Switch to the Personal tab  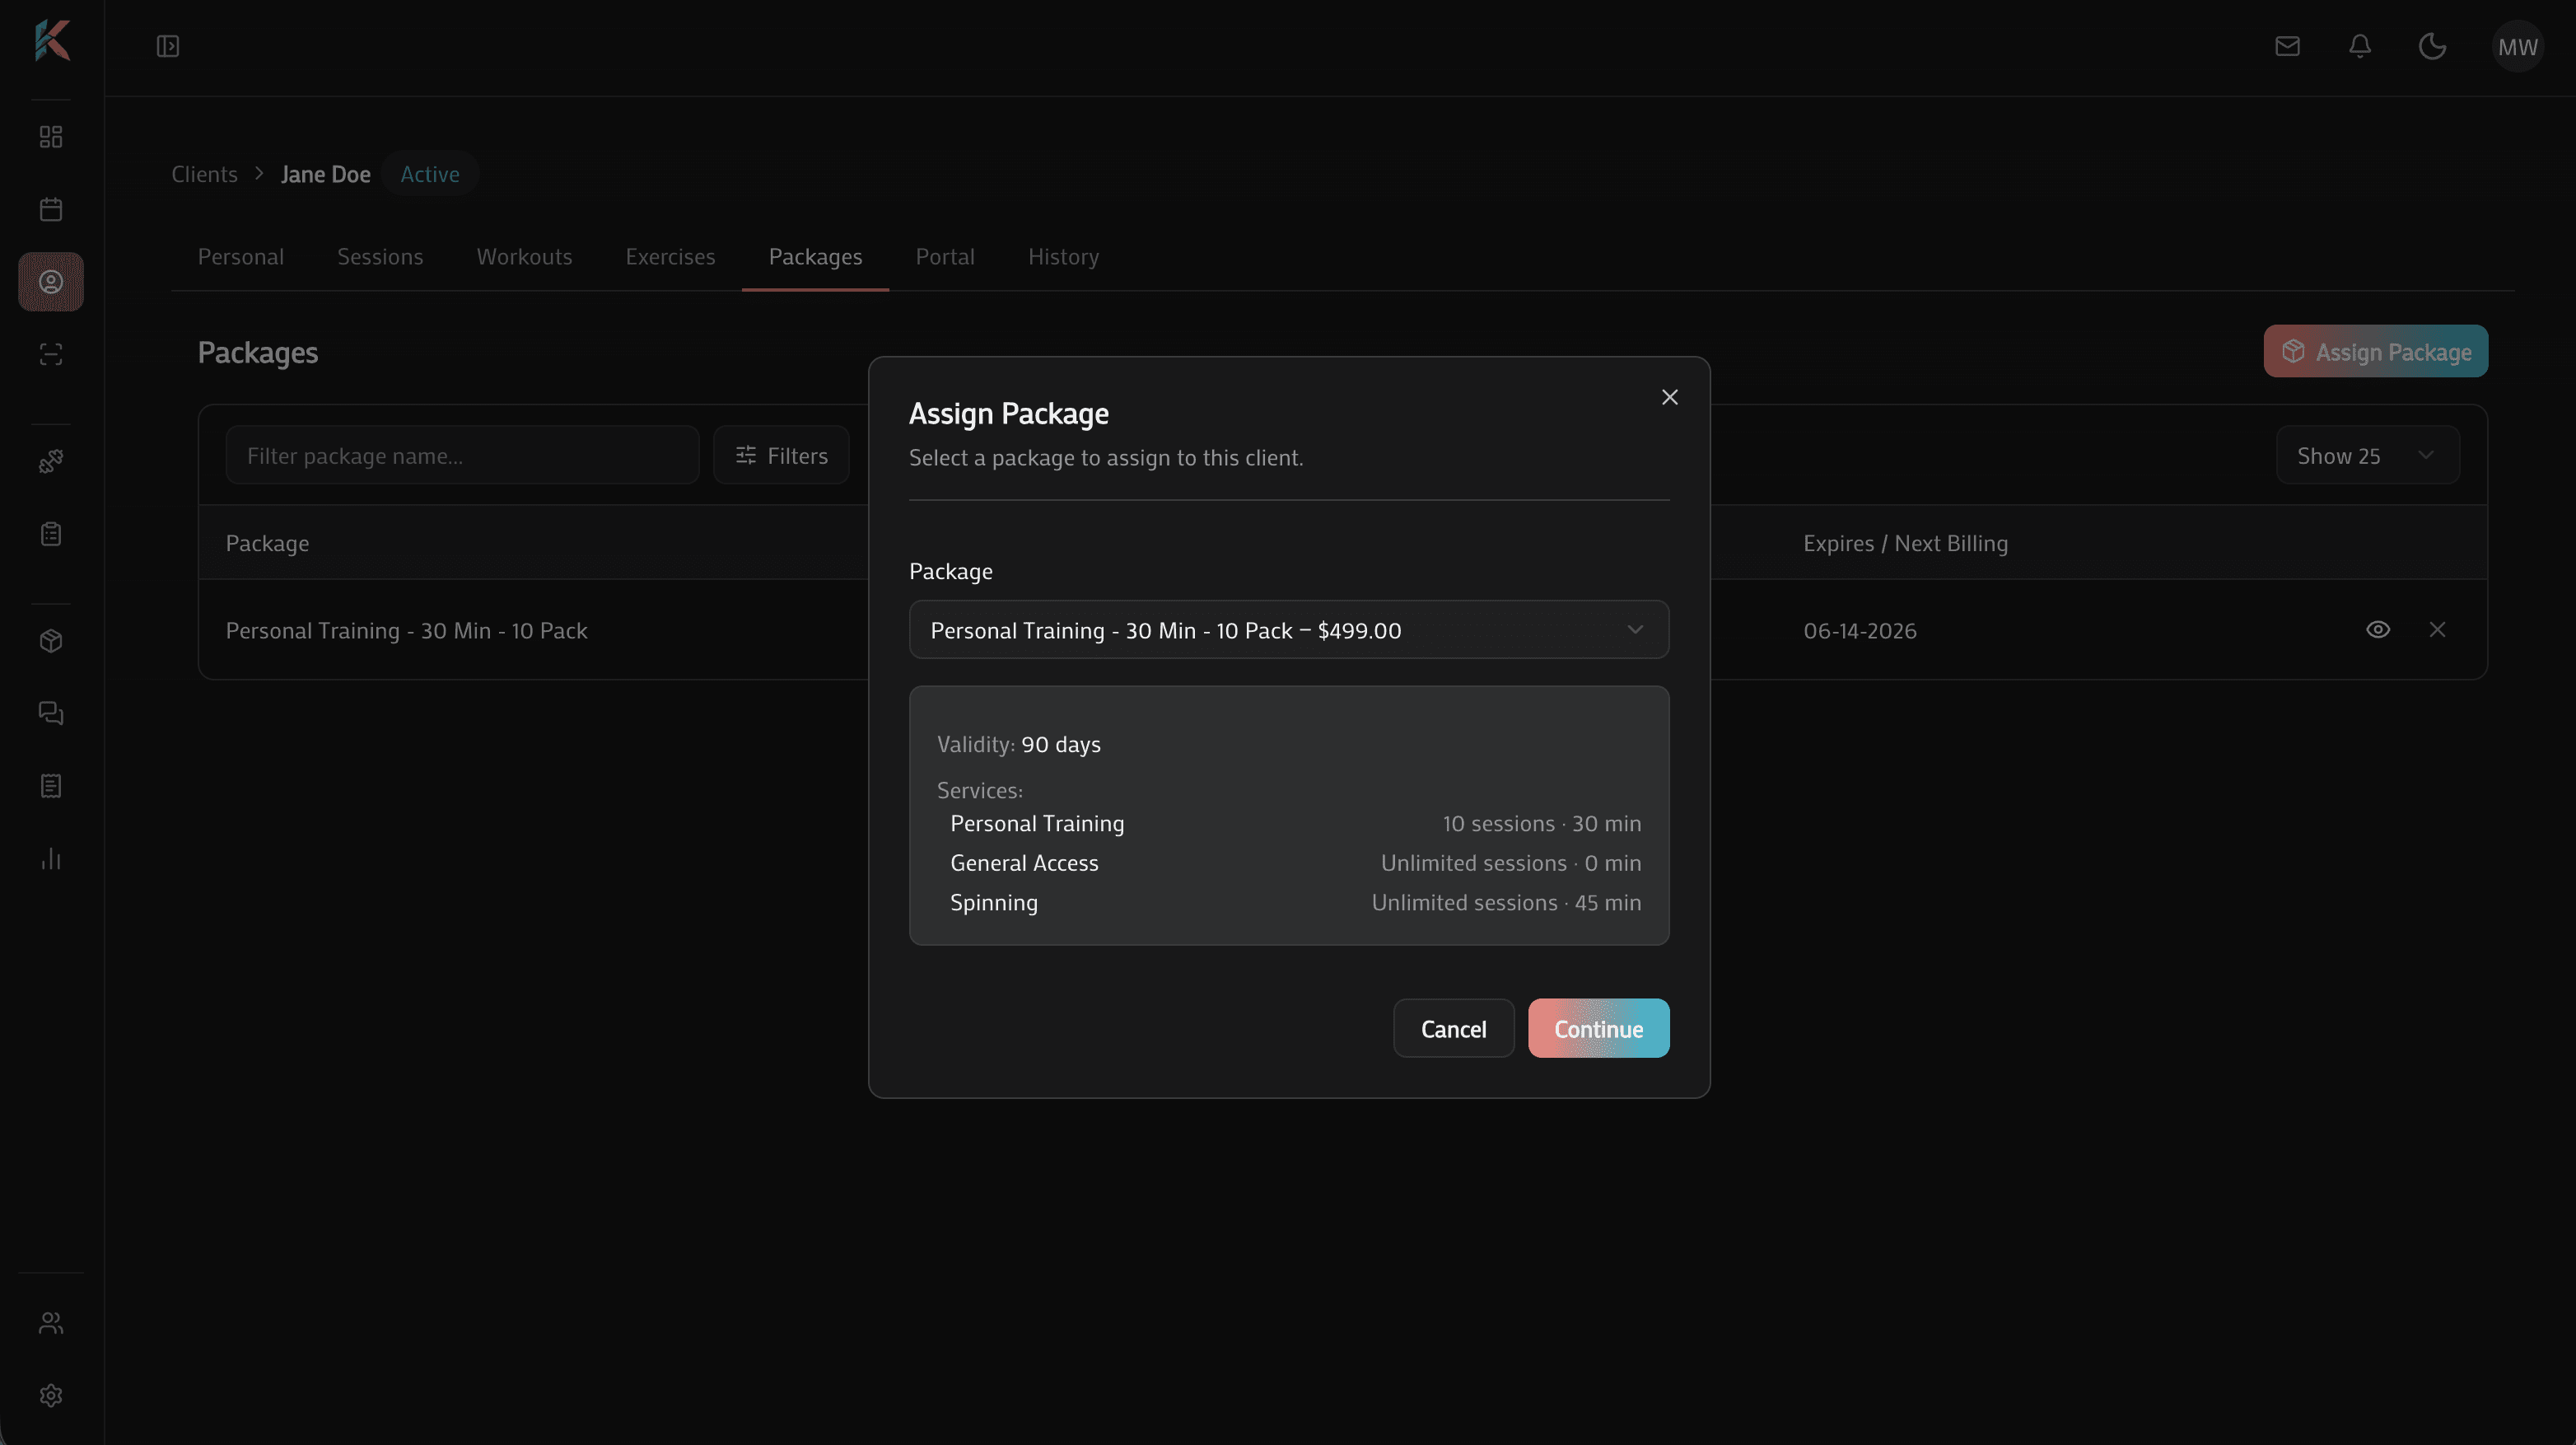click(x=241, y=257)
